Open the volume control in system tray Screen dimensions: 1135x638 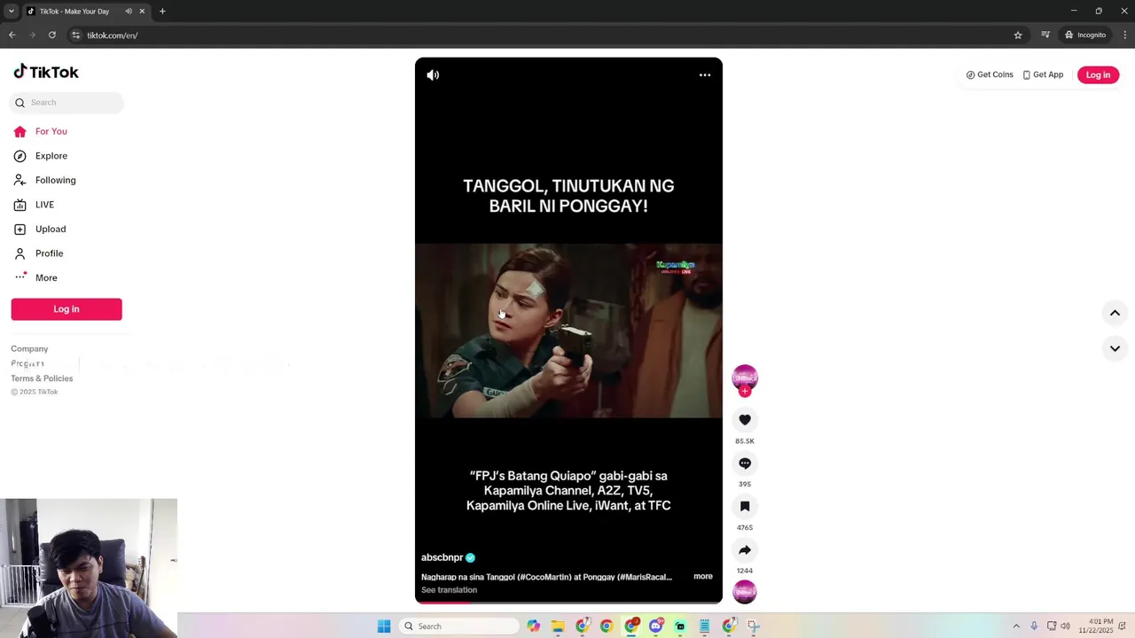click(1065, 626)
